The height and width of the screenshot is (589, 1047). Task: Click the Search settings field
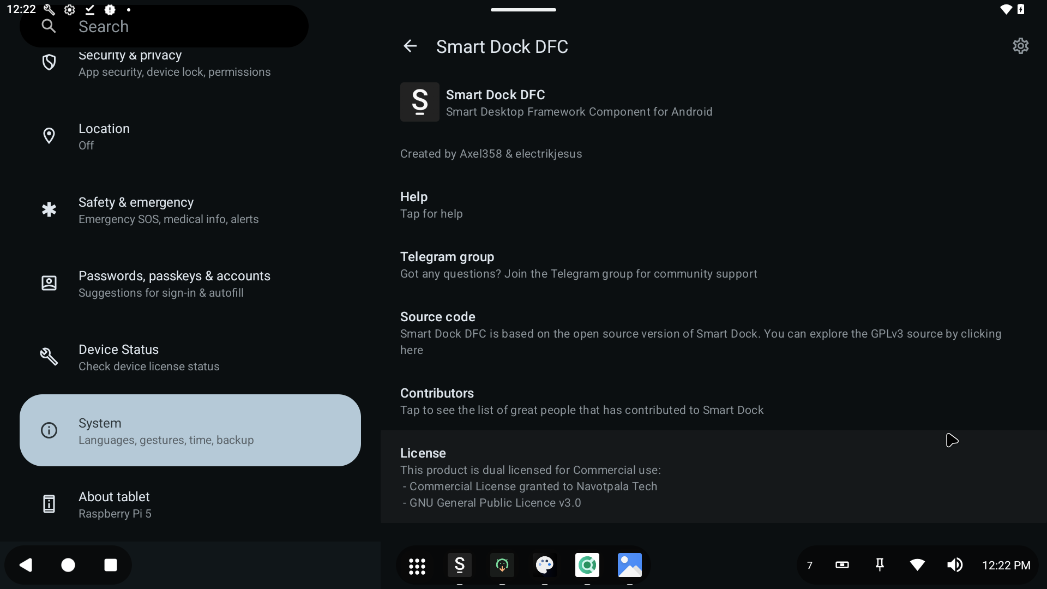[x=164, y=26]
